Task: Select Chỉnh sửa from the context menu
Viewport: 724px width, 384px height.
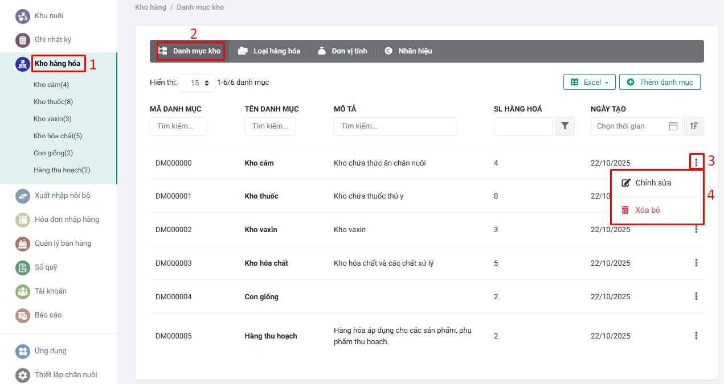Action: click(x=653, y=183)
